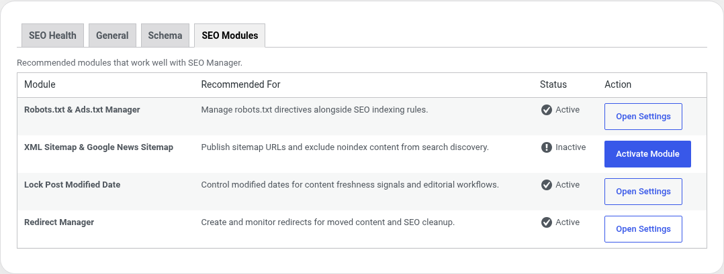Viewport: 724px width, 274px height.
Task: Click the Recommended For column header
Action: click(240, 84)
